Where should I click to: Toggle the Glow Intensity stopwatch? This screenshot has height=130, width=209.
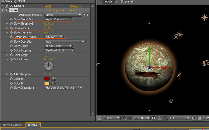pyautogui.click(x=11, y=32)
